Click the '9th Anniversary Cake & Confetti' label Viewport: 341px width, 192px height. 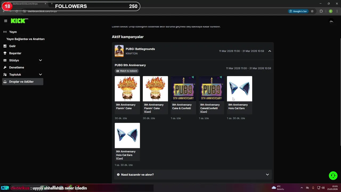click(182, 106)
